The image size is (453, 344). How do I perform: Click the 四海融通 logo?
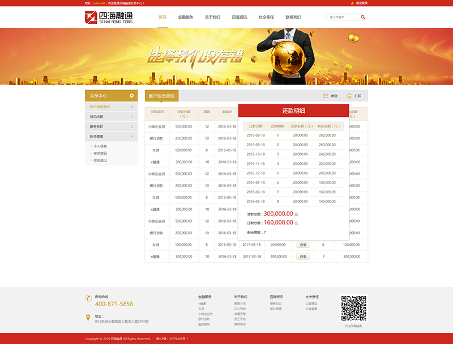tap(109, 18)
